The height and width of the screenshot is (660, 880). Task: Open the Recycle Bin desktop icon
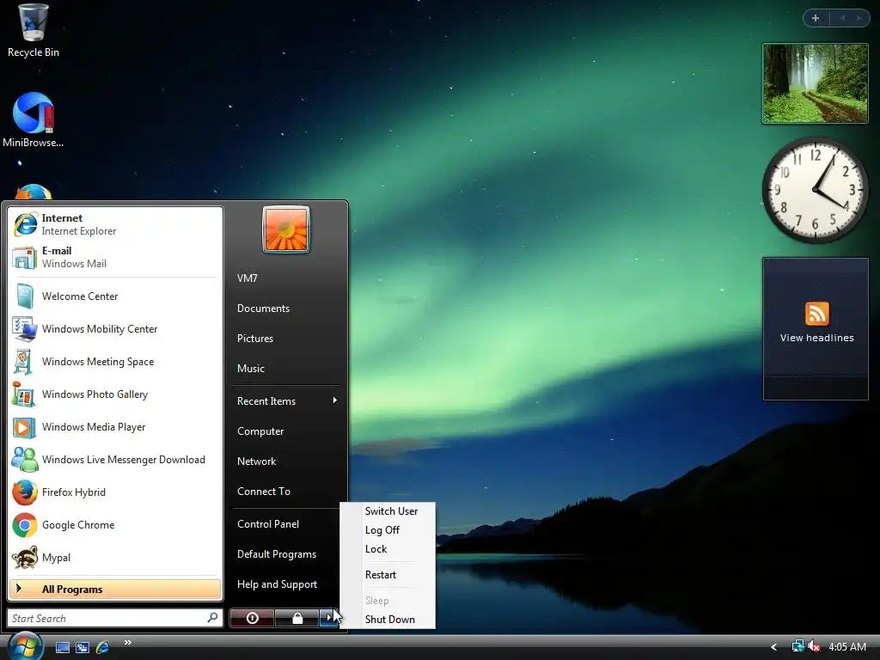[34, 31]
